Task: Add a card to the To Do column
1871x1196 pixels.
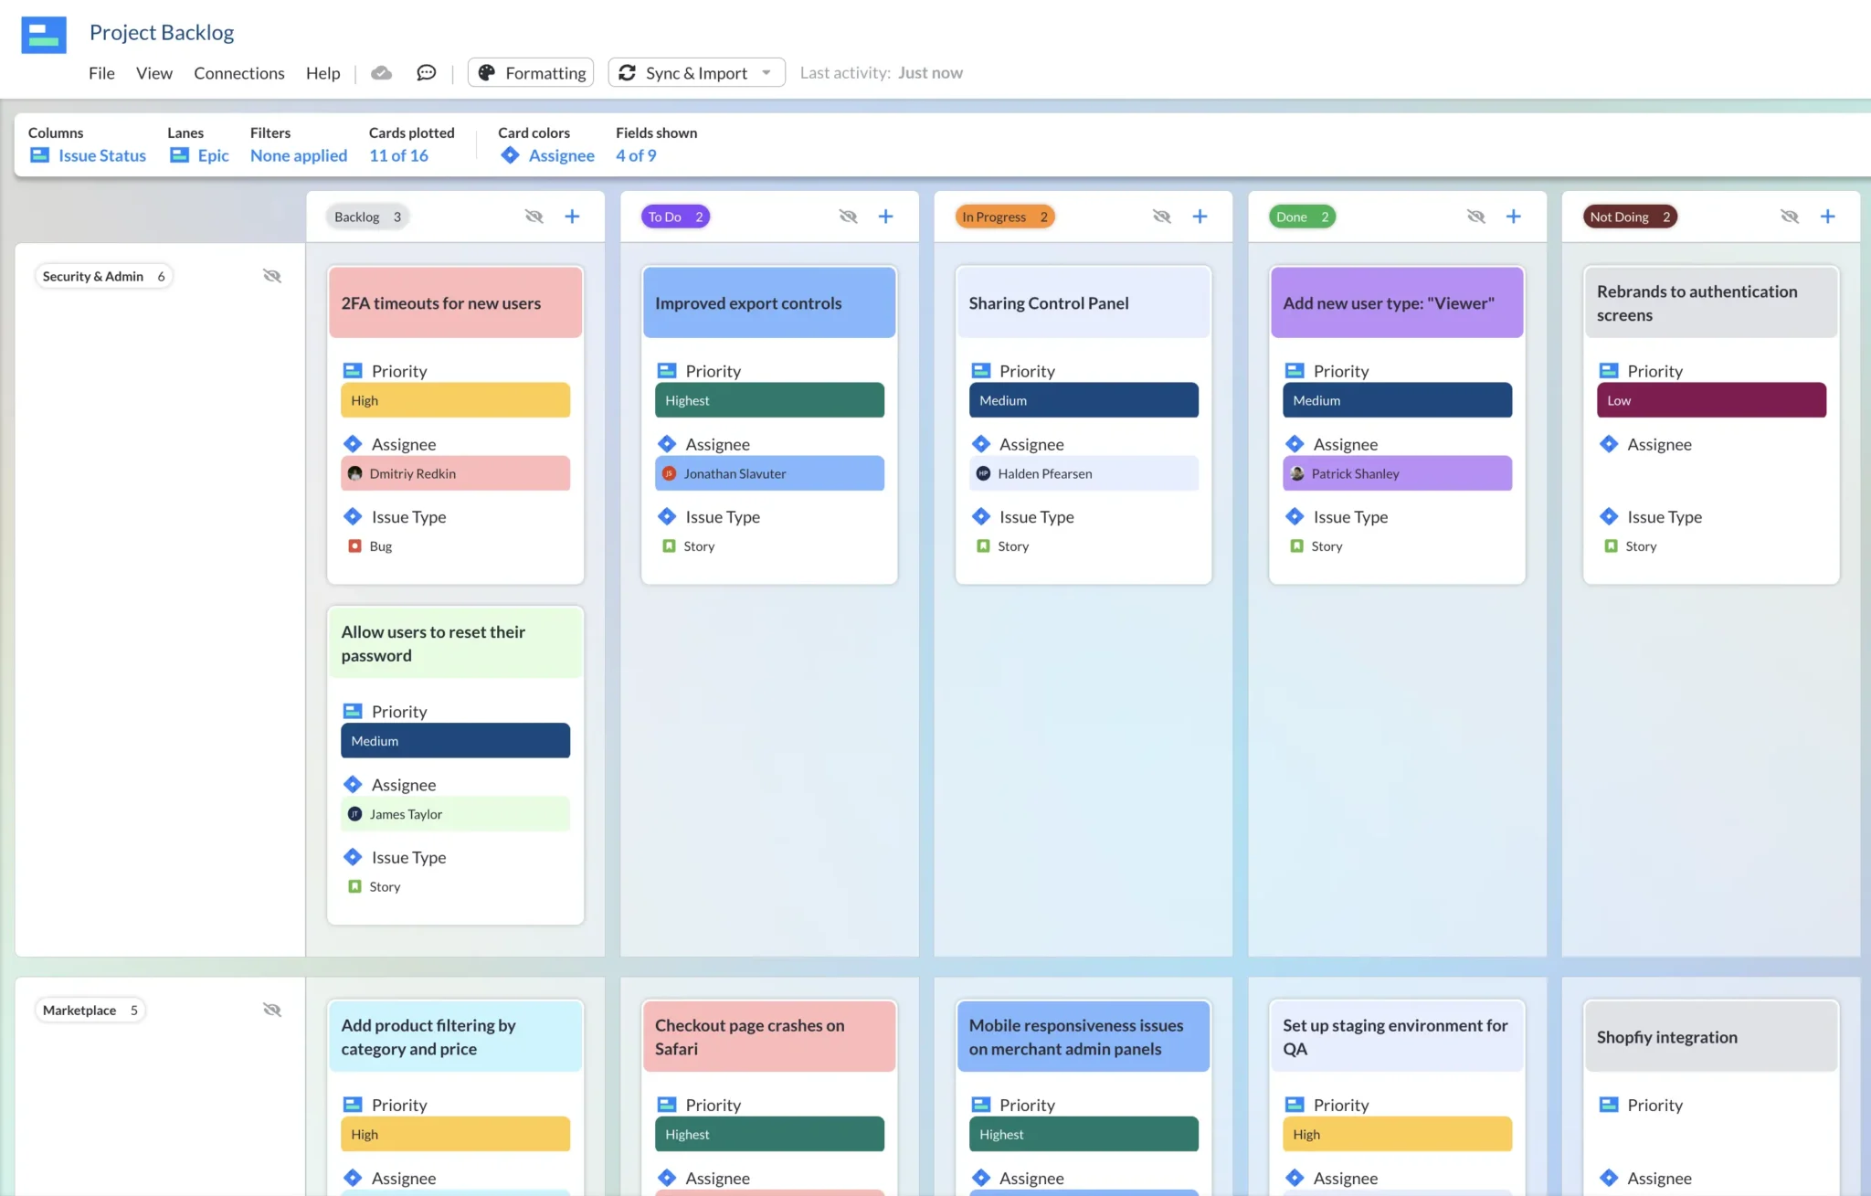Action: [885, 217]
